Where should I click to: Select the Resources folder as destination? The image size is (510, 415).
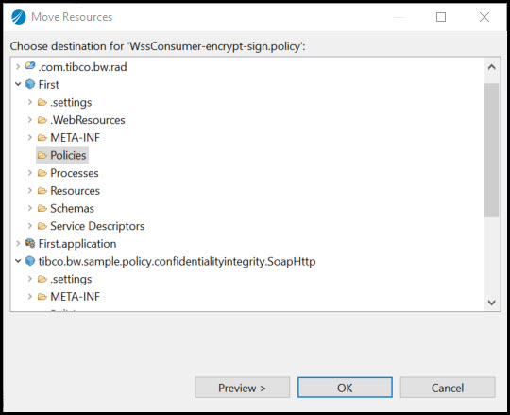click(x=75, y=191)
